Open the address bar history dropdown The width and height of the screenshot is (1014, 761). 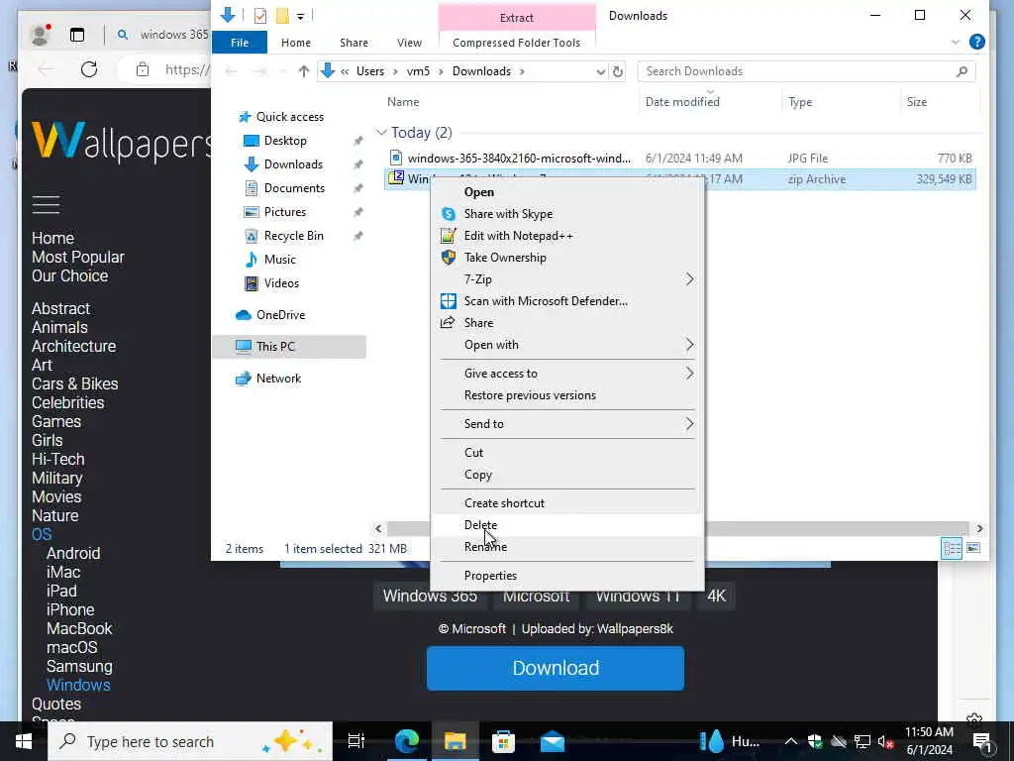coord(601,71)
